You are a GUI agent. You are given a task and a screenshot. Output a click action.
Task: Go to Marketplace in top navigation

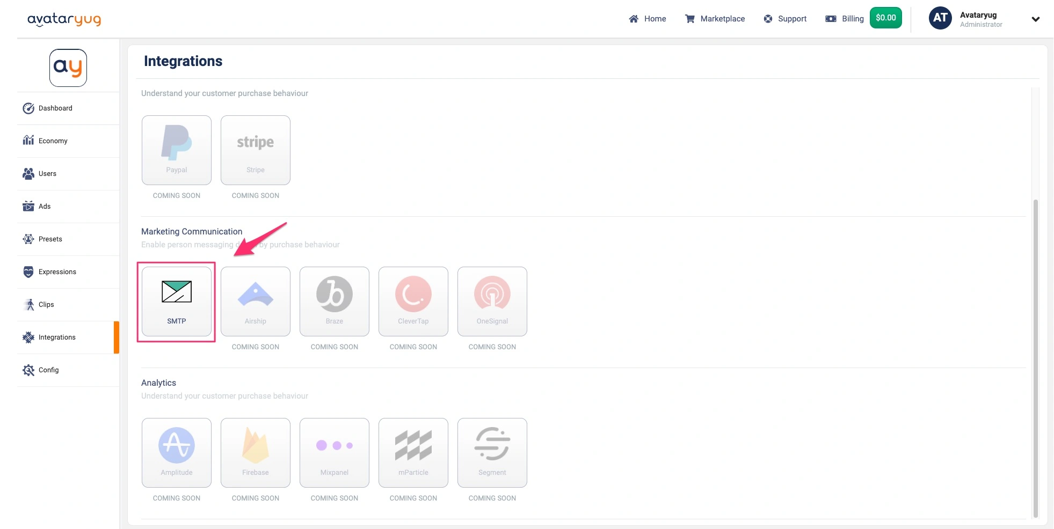715,18
